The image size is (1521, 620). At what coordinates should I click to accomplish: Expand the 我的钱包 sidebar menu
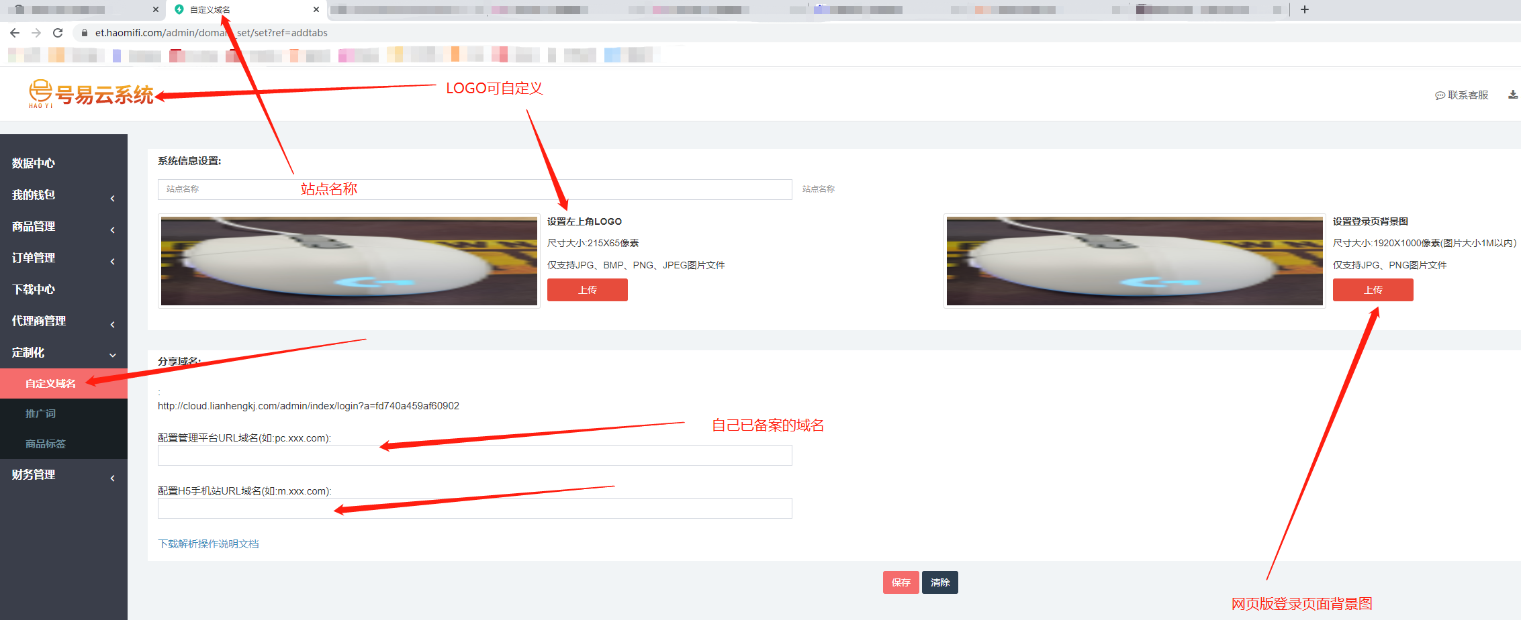tap(63, 195)
